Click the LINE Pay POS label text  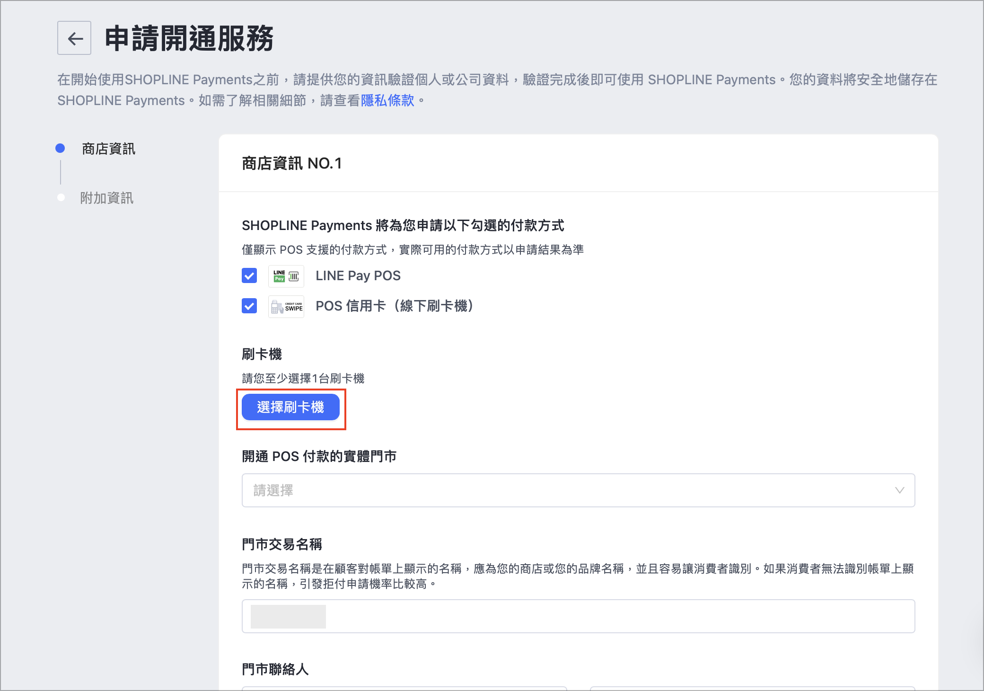[x=358, y=275]
